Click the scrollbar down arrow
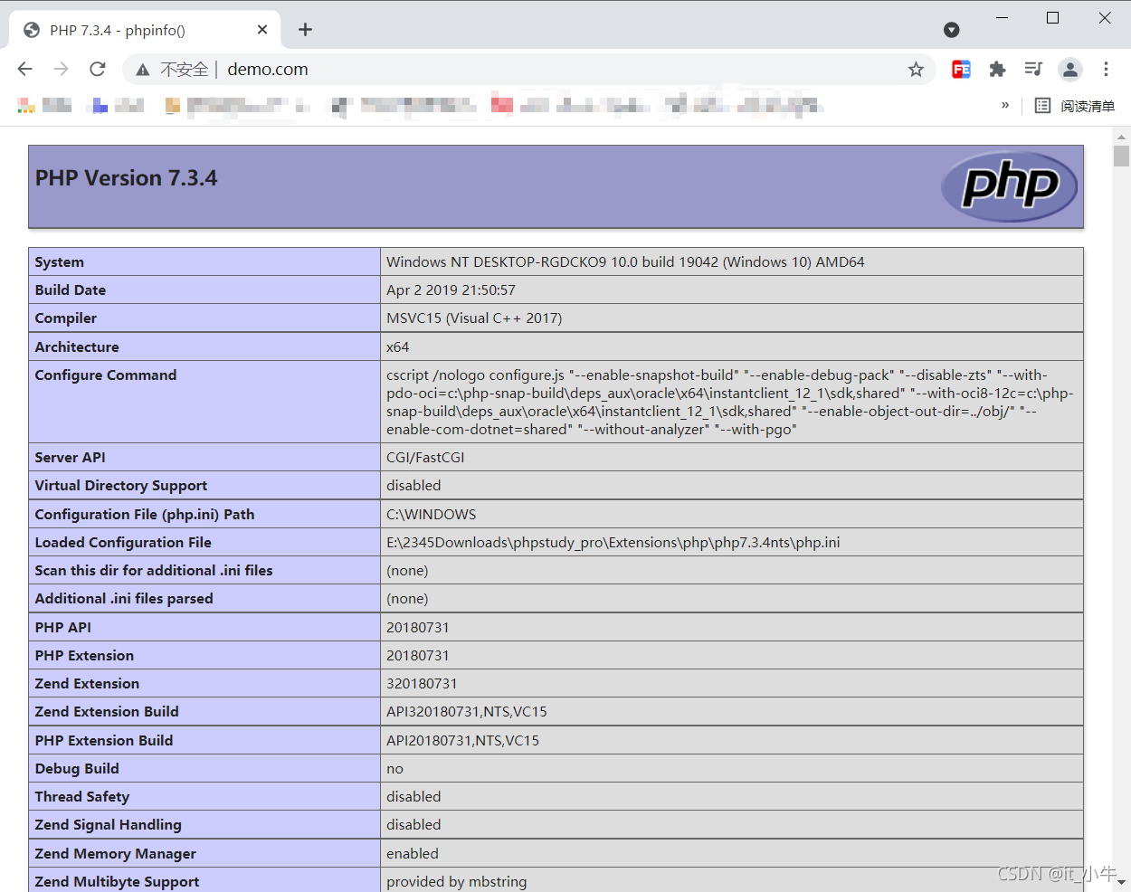The image size is (1131, 892). pos(1121,881)
